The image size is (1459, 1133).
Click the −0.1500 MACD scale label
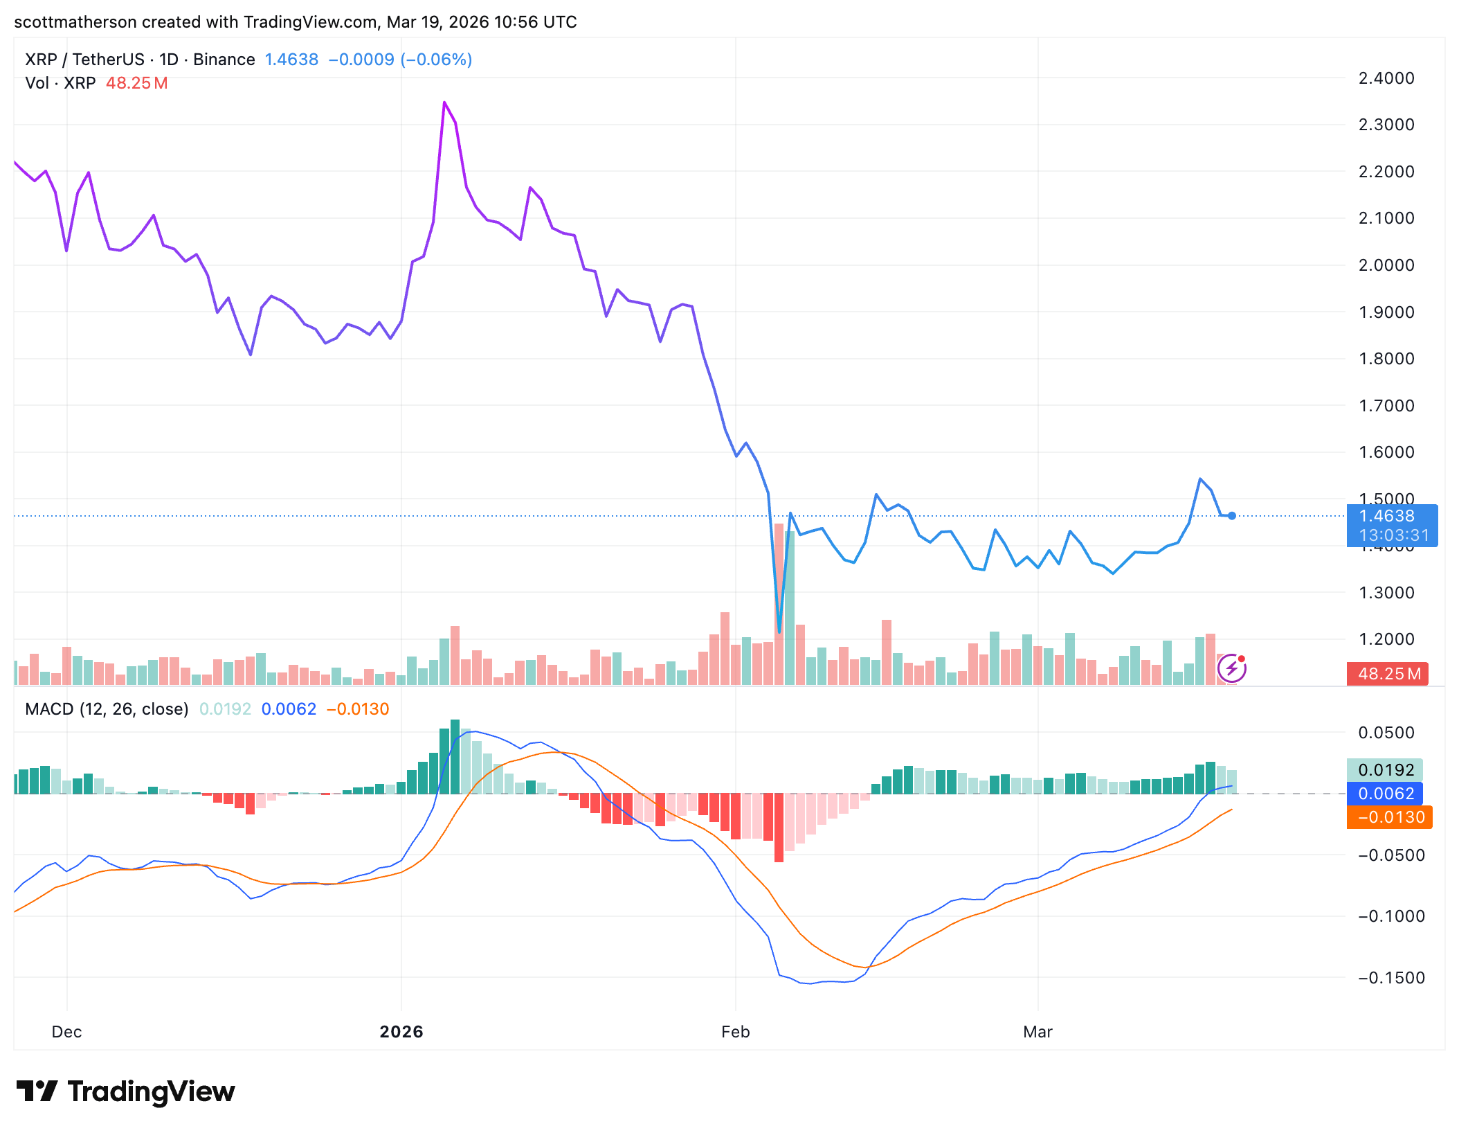[1391, 978]
